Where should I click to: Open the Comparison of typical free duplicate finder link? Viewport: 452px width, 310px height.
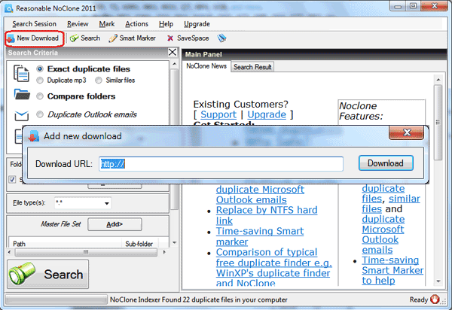click(x=273, y=268)
